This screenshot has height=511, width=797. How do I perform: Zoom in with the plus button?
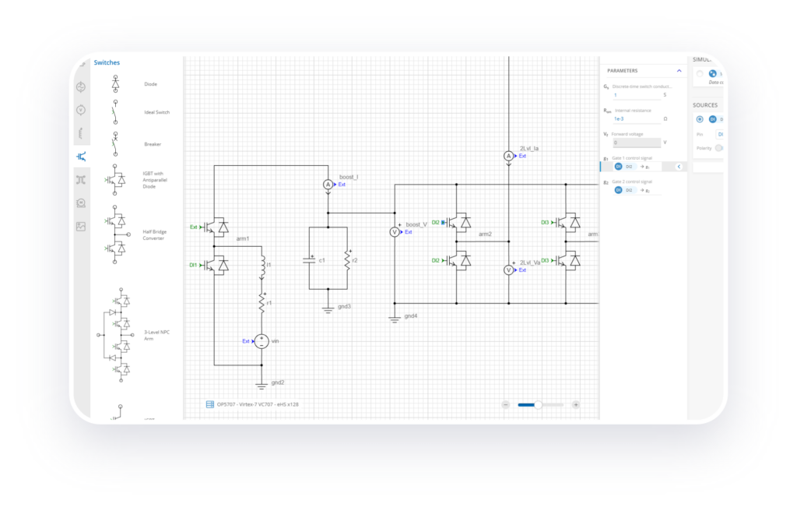tap(575, 404)
